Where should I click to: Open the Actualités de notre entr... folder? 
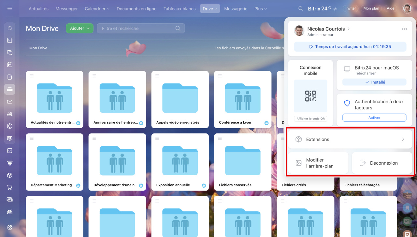coord(54,99)
